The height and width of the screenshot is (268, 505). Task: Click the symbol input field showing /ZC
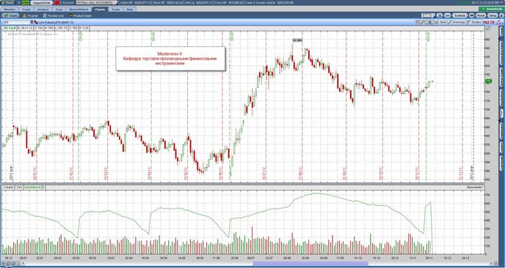(x=16, y=22)
